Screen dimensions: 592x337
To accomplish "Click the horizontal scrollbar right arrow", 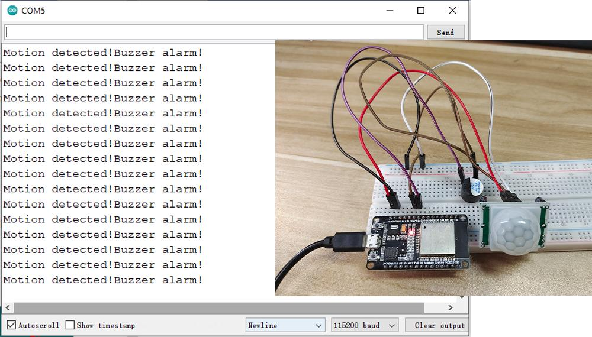I will [450, 307].
